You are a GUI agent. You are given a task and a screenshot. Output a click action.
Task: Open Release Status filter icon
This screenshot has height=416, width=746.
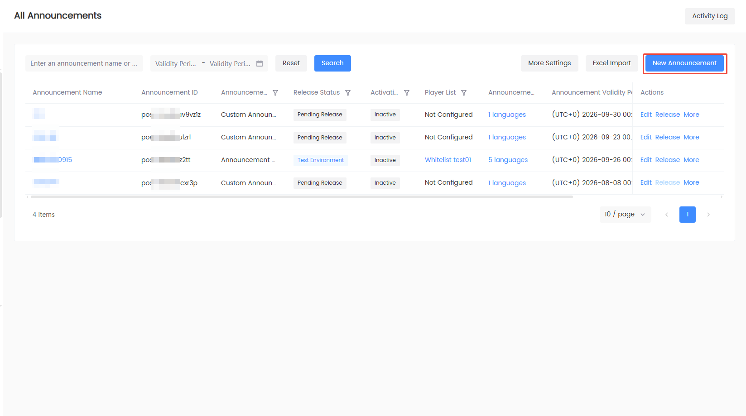pyautogui.click(x=348, y=93)
